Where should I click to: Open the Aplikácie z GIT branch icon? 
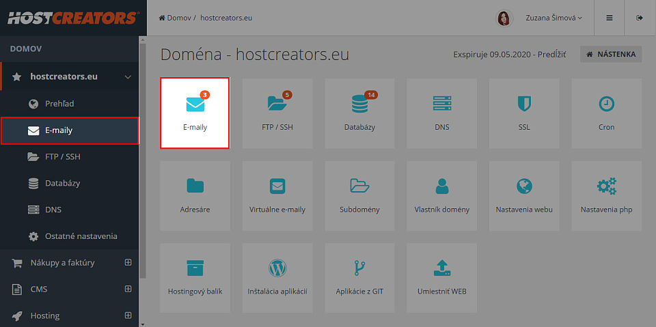pos(360,268)
